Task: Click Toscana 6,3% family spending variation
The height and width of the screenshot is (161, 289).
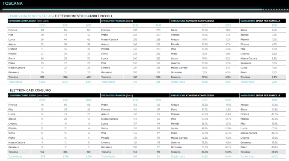Action: (274, 77)
